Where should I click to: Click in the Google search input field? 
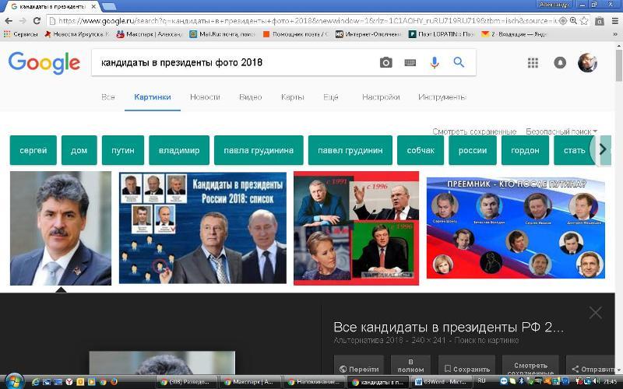[x=234, y=62]
